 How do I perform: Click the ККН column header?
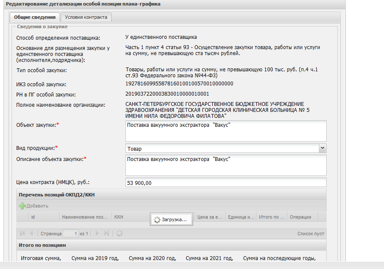(119, 217)
